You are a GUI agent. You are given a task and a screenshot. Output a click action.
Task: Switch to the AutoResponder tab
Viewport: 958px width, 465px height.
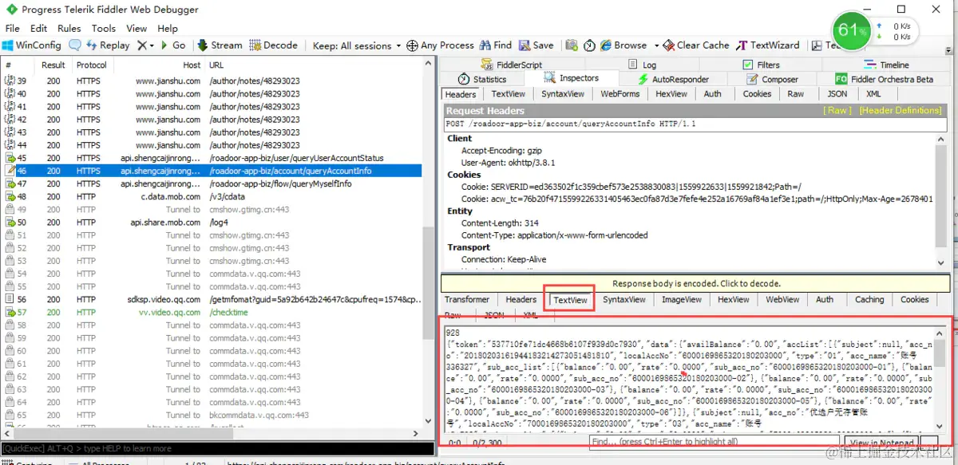click(674, 79)
